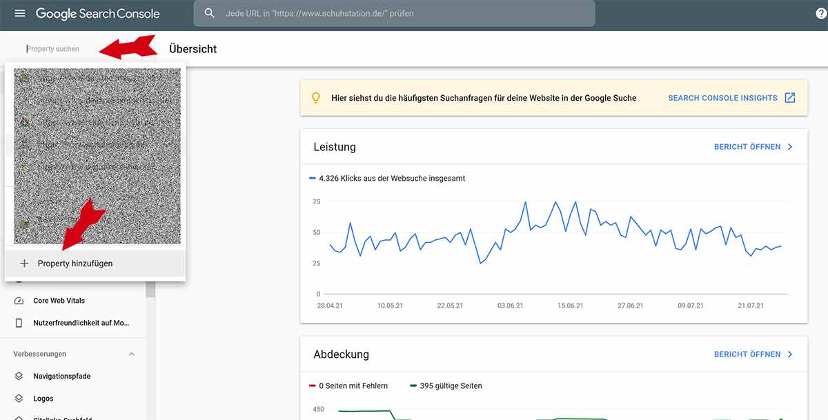Focus the URL inspection search field
This screenshot has width=828, height=420.
[394, 13]
